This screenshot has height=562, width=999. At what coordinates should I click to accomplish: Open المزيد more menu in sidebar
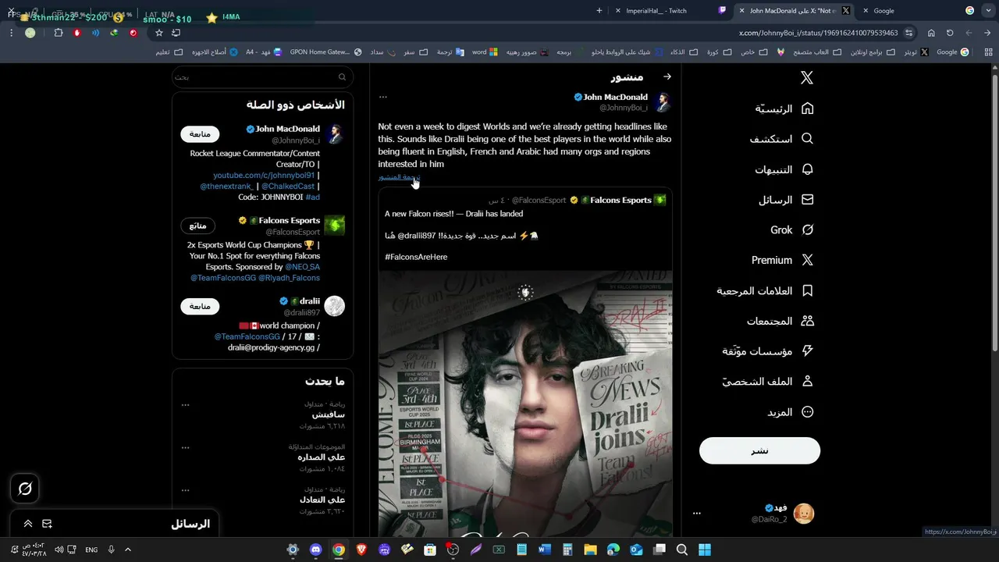790,412
